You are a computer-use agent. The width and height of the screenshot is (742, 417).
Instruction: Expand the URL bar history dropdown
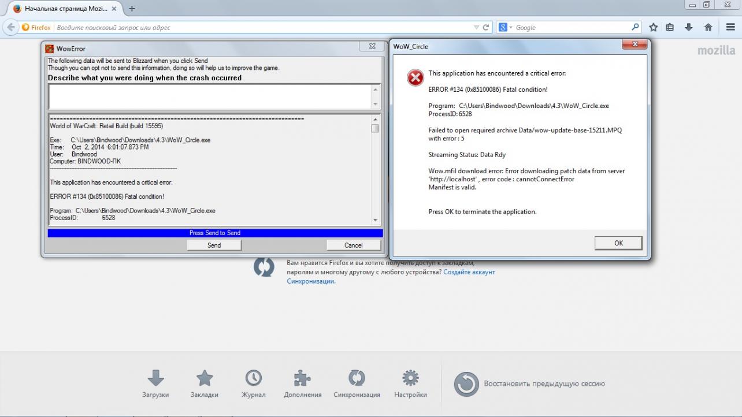476,27
